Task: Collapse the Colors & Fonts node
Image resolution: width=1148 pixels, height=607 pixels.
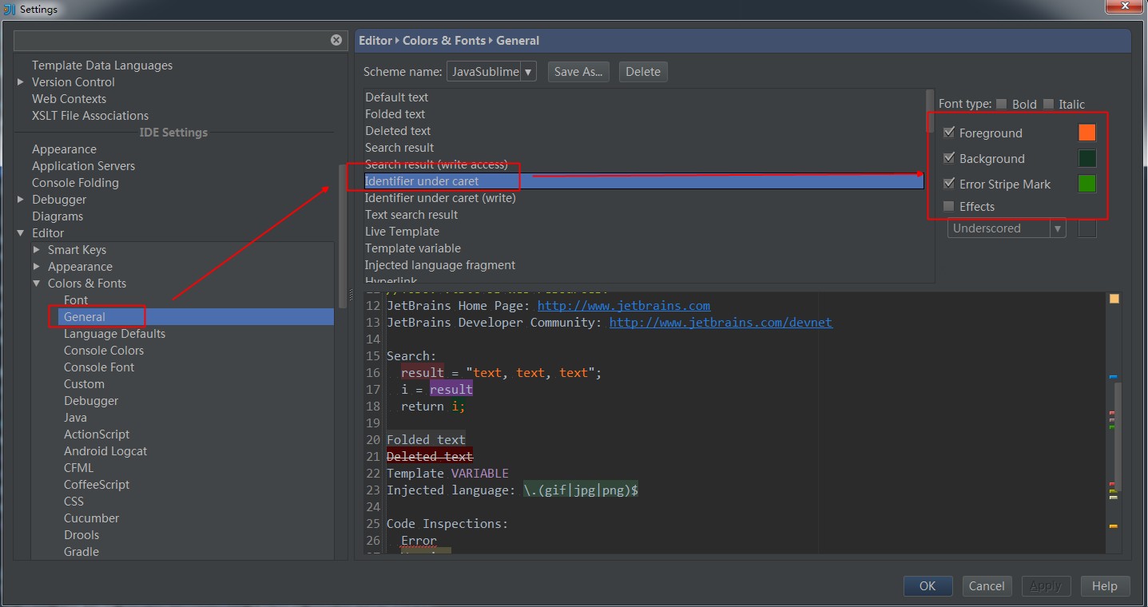Action: (x=36, y=283)
